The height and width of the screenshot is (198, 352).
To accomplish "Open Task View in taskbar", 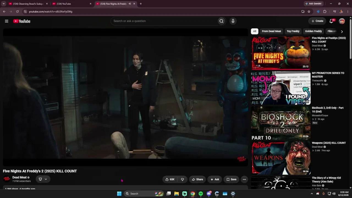I will pyautogui.click(x=169, y=194).
